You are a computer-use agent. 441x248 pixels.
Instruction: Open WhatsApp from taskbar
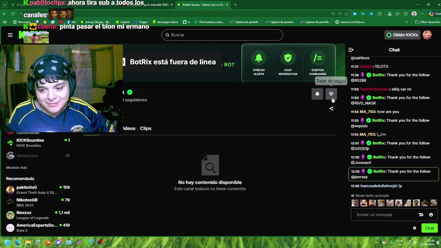click(x=89, y=242)
